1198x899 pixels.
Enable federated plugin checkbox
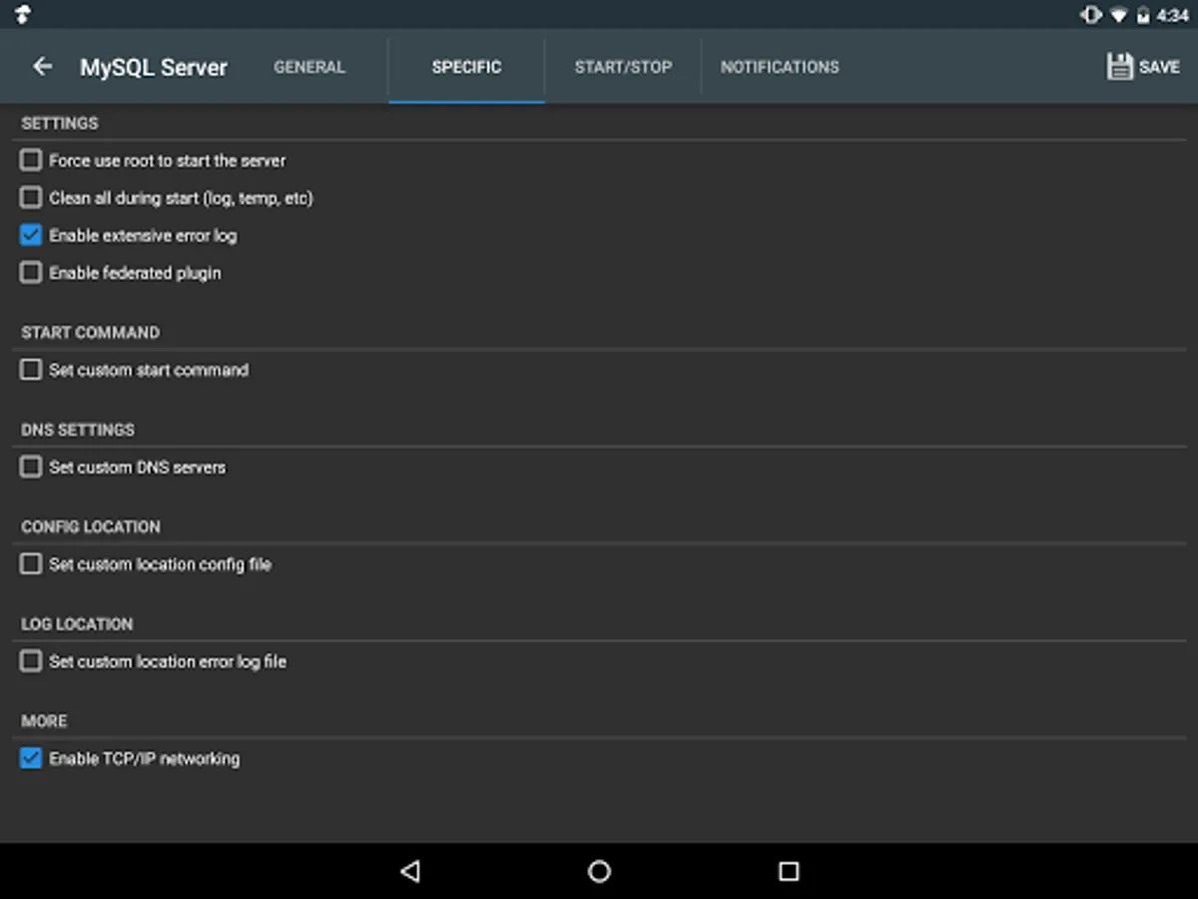click(31, 273)
